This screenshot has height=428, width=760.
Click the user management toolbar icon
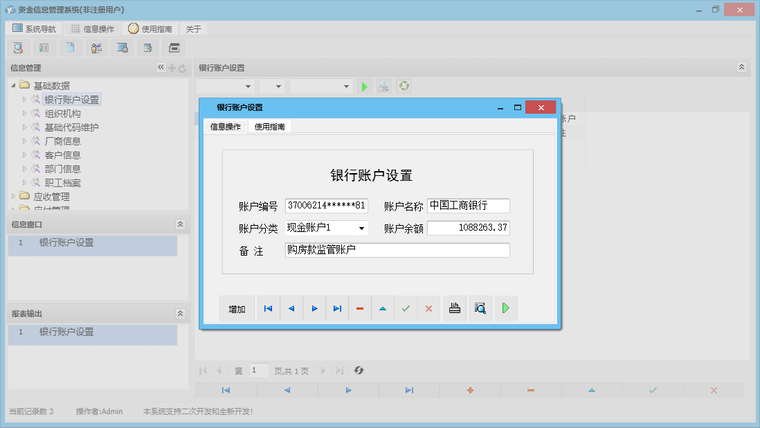point(96,48)
